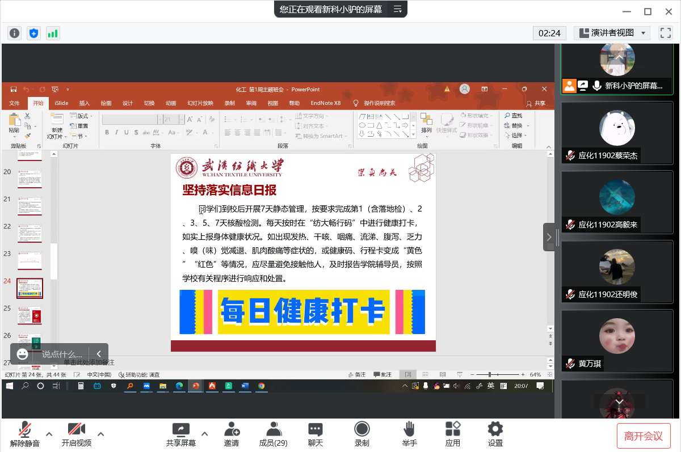This screenshot has height=452, width=681.
Task: Open the screen-sharing banner menu icon
Action: [x=398, y=9]
